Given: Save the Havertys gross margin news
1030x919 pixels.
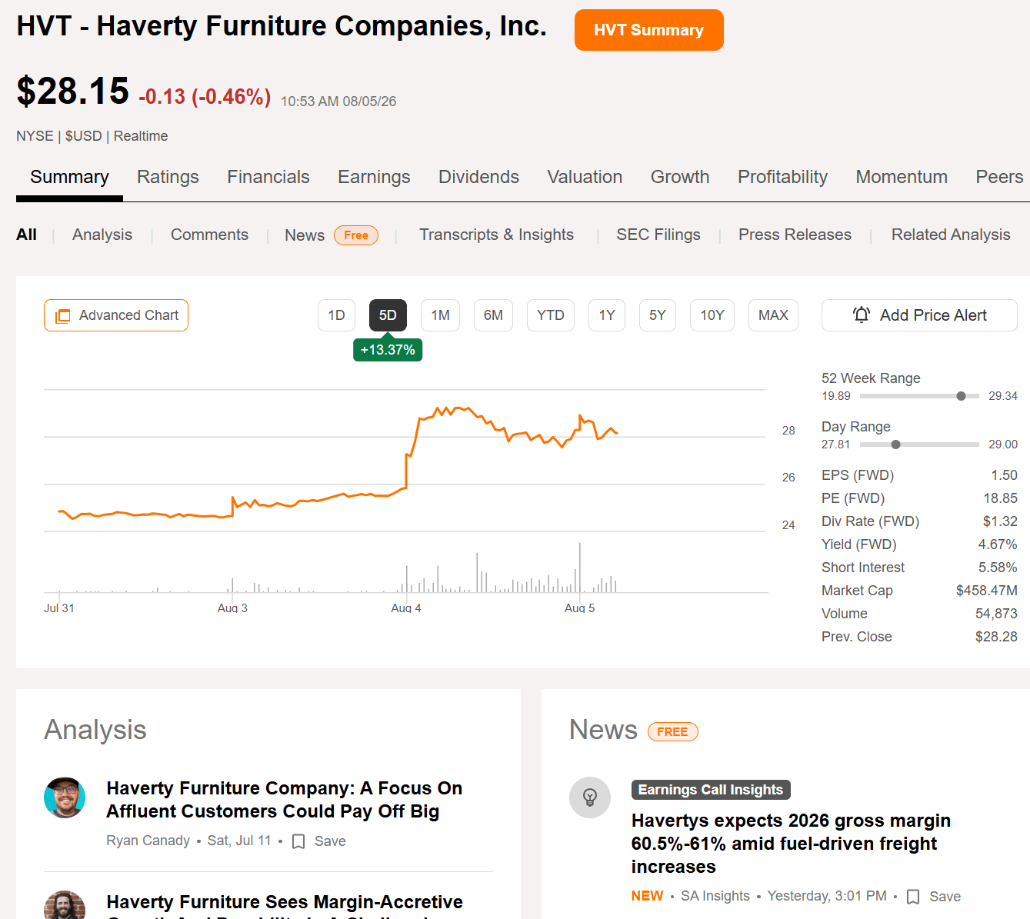Looking at the screenshot, I should [934, 897].
